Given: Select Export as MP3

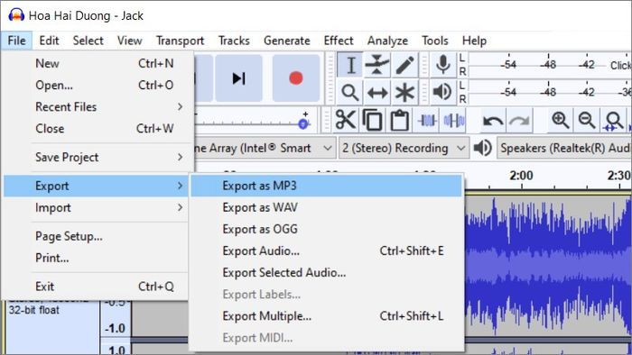Looking at the screenshot, I should click(x=327, y=186).
